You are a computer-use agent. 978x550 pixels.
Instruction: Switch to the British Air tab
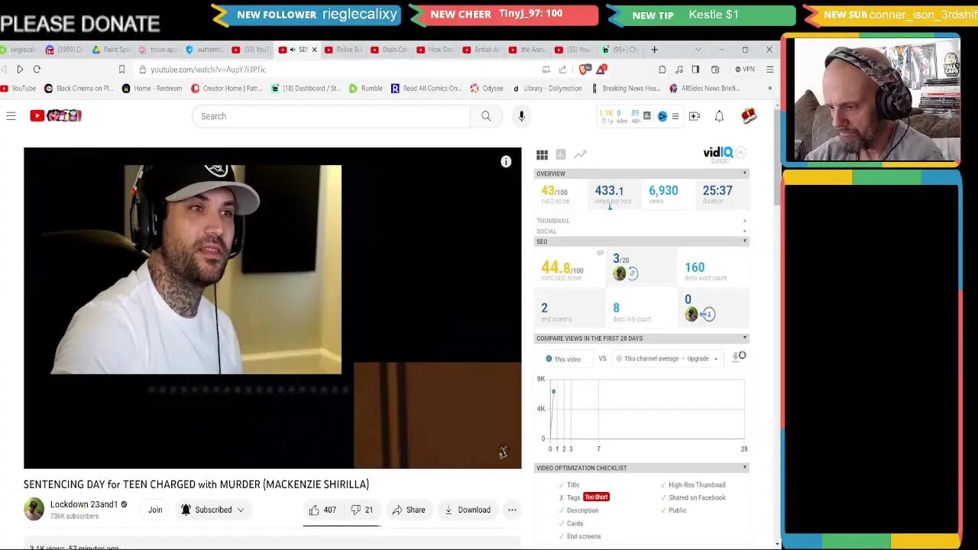[x=481, y=50]
